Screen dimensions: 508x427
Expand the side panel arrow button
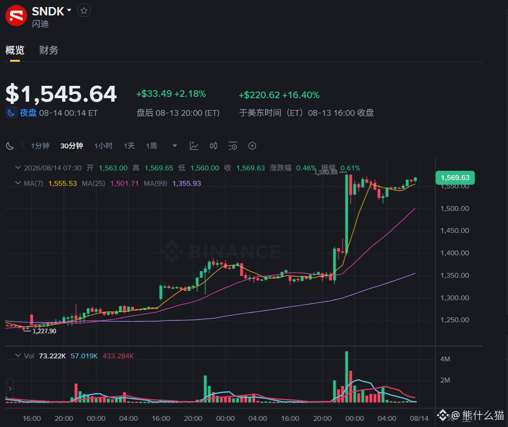tap(10, 388)
